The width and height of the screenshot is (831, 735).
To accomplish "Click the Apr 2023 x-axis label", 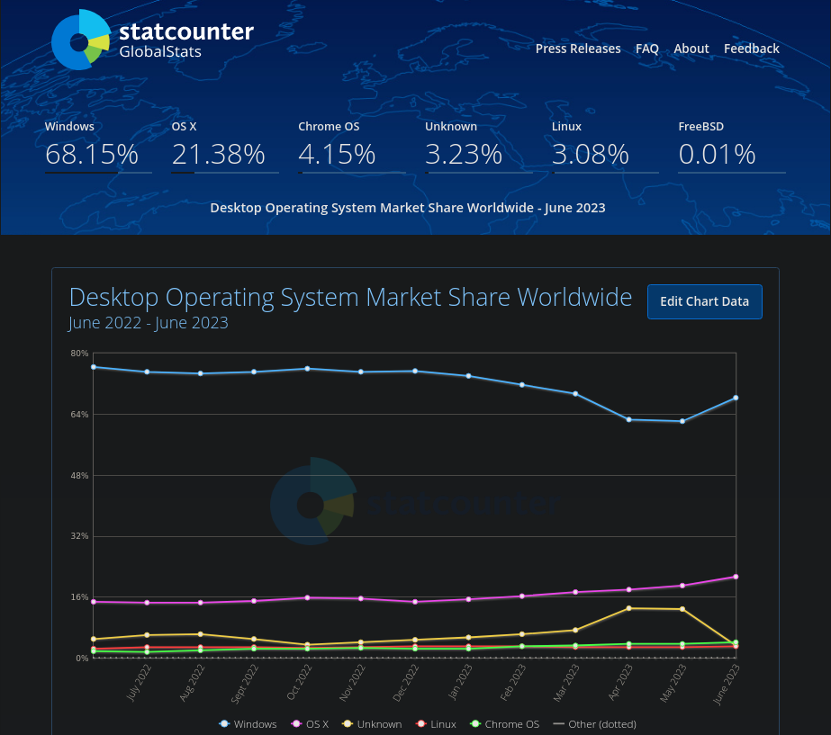I will (x=620, y=682).
